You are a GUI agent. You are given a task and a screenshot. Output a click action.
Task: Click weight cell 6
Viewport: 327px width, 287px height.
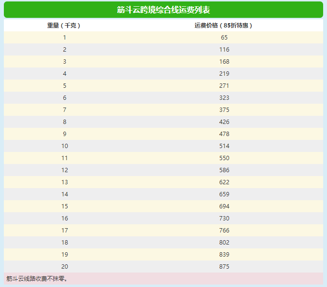tap(65, 98)
